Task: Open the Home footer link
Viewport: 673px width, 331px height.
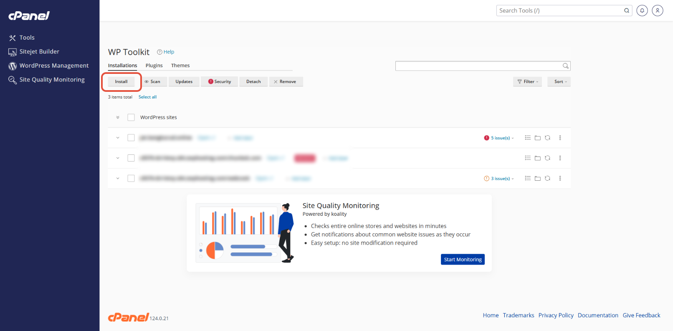Action: tap(491, 316)
